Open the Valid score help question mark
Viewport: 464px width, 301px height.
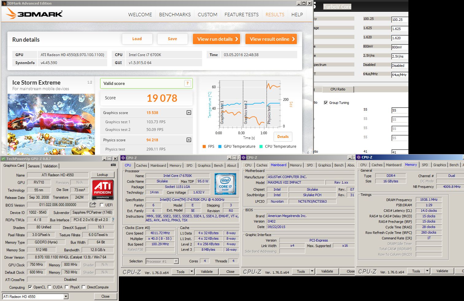point(188,83)
